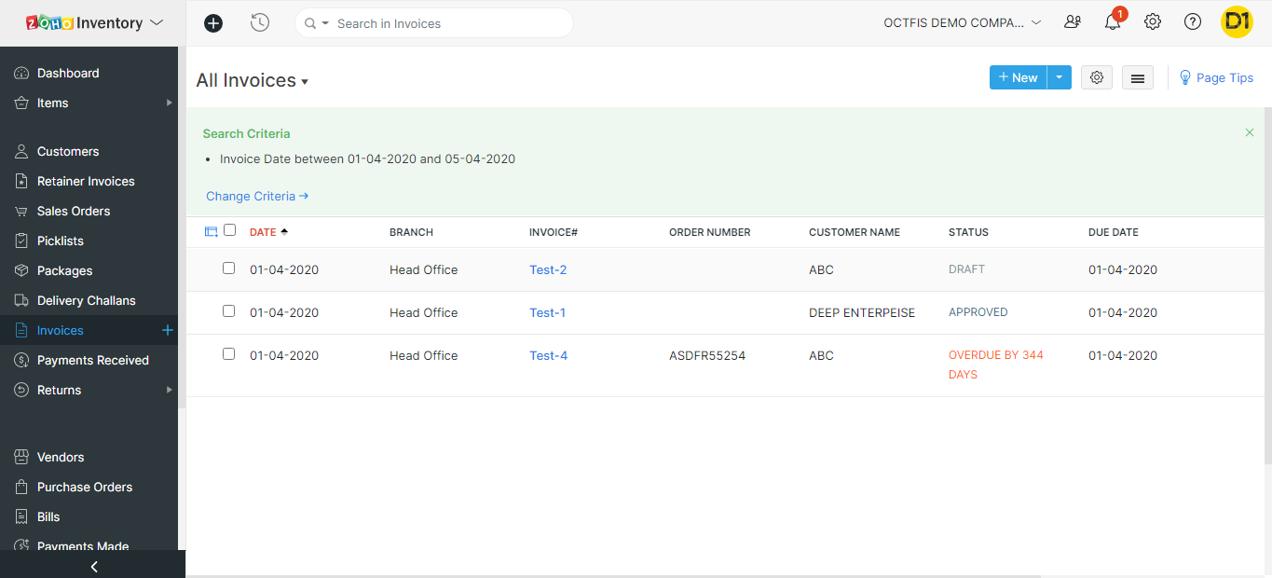Check the Test-4 invoice row checkbox
This screenshot has width=1272, height=578.
pyautogui.click(x=228, y=354)
